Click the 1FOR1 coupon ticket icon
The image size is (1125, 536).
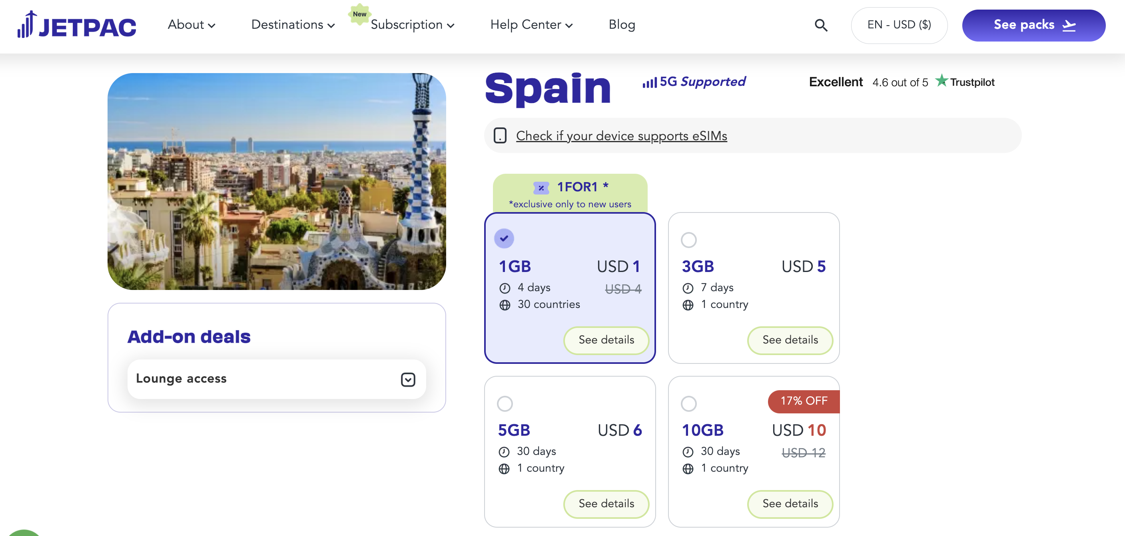point(541,188)
